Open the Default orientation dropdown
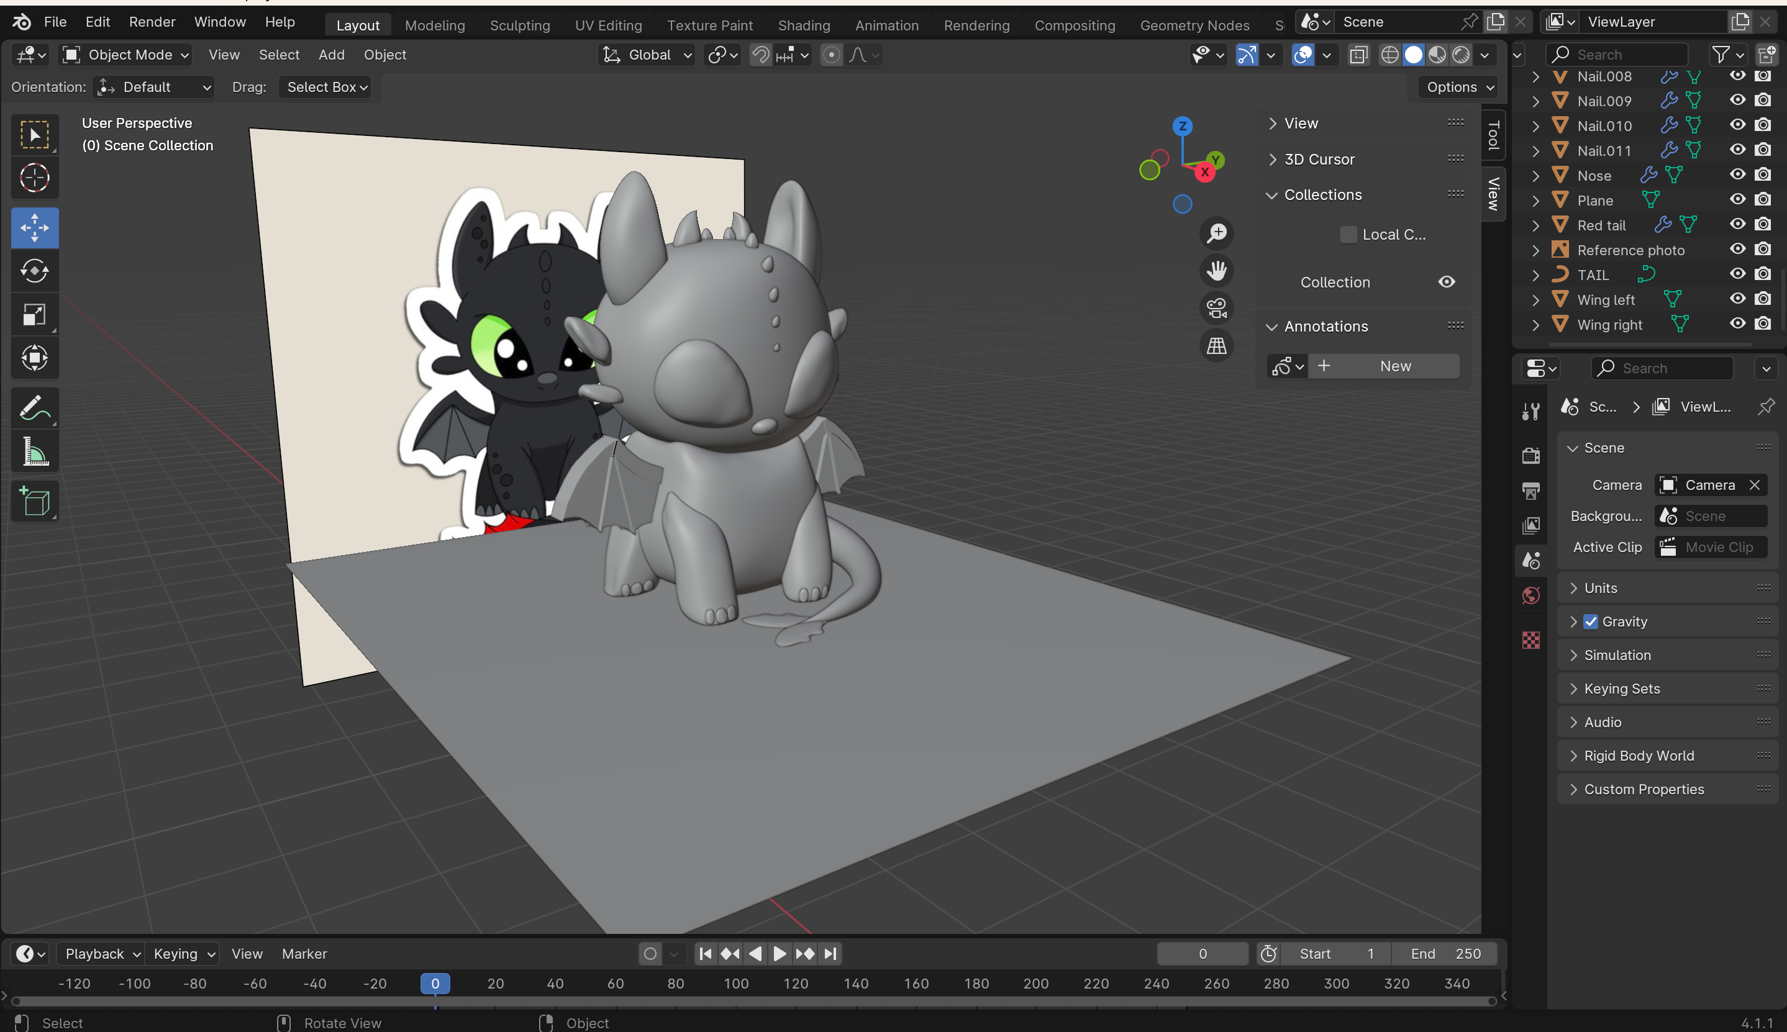 coord(154,87)
